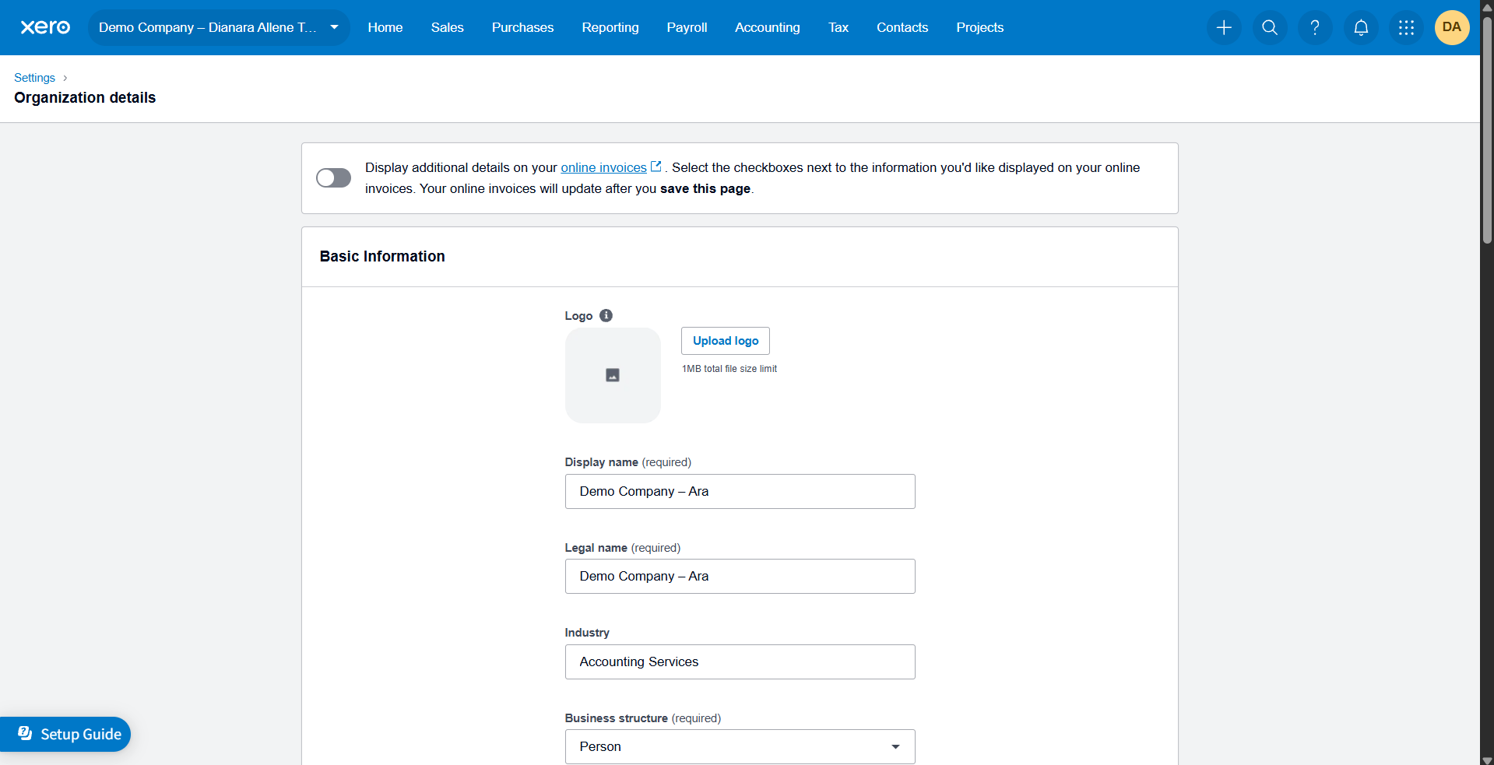Open the Home menu
Screen dimensions: 1494x765
coord(385,27)
